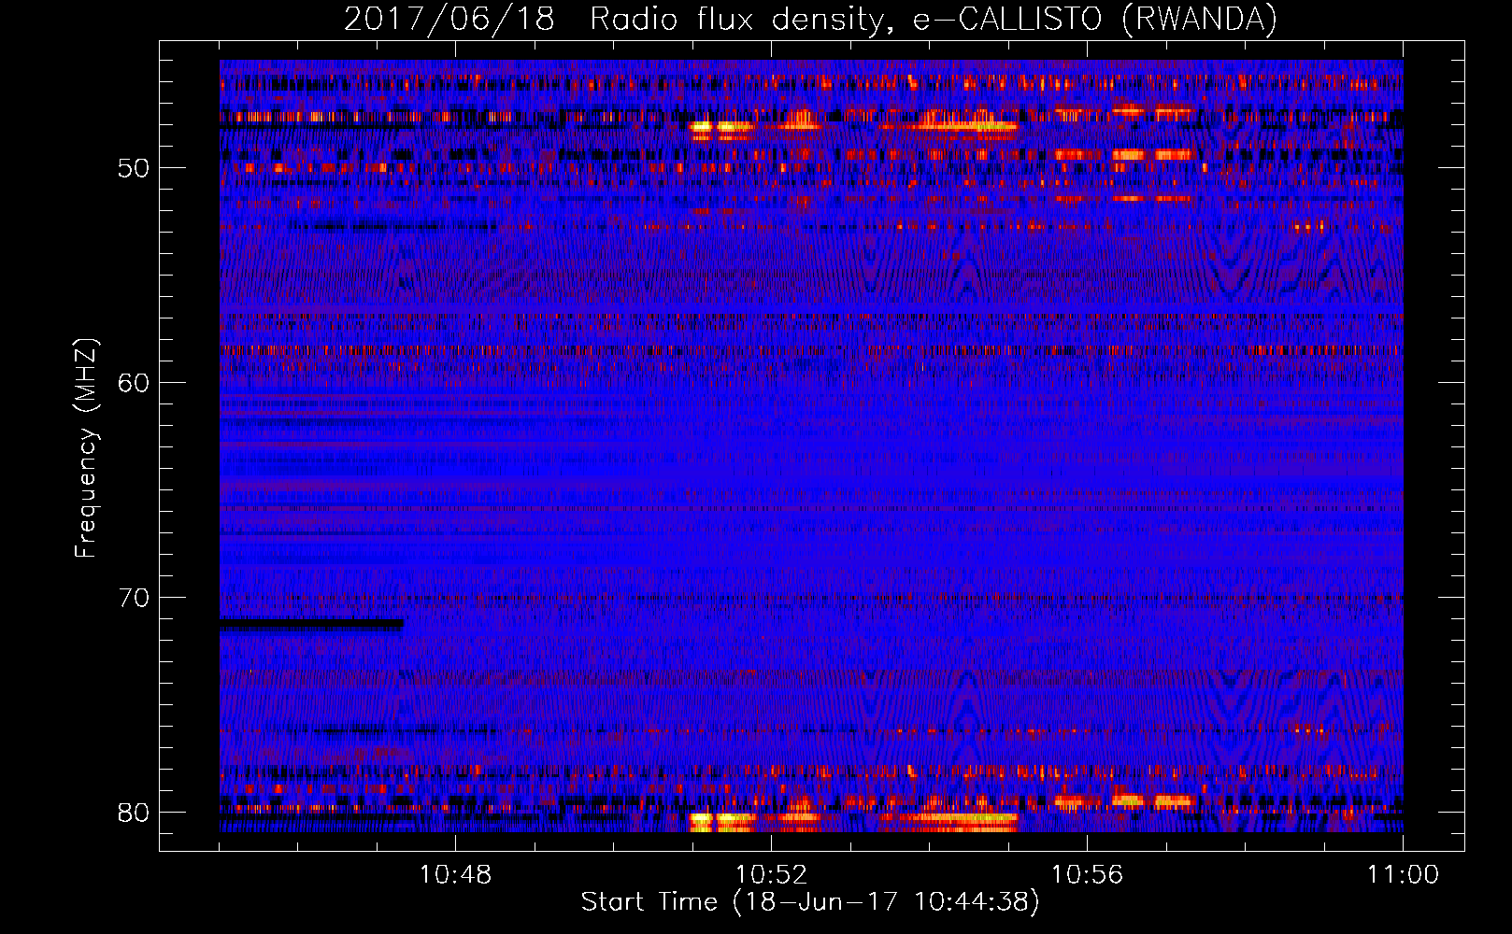This screenshot has width=1512, height=934.
Task: Click the plot title '2017/06/18 Radio flux density, e-CALLISTO (RWANDA)'
Action: pyautogui.click(x=810, y=20)
